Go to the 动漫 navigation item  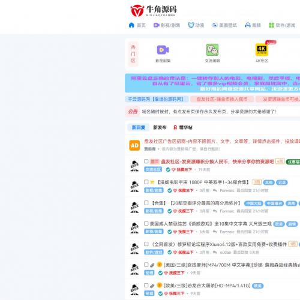tap(196, 25)
